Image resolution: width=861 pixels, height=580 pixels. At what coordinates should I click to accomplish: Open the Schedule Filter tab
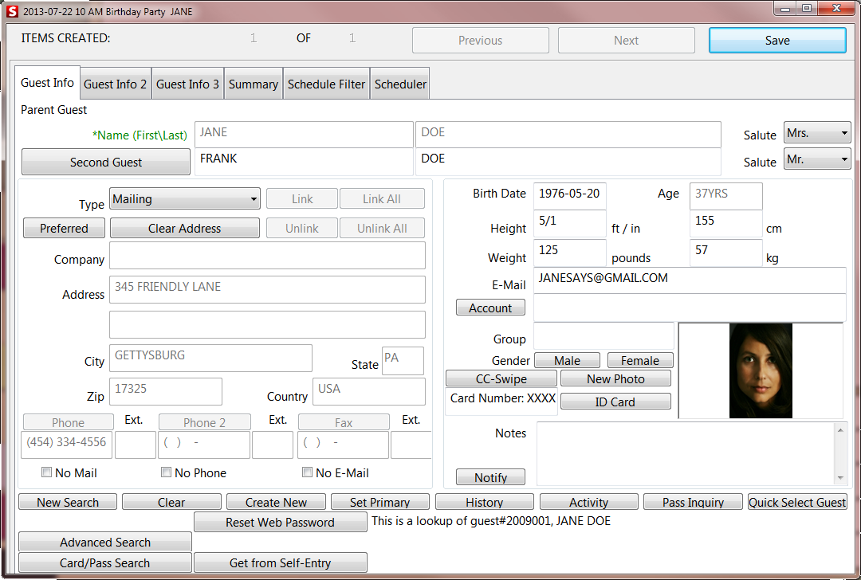(x=326, y=84)
